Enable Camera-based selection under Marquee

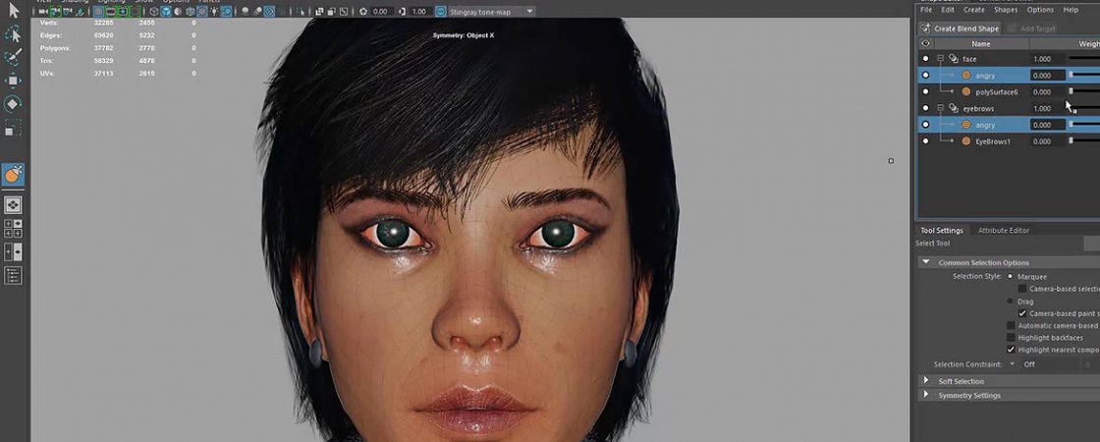(x=1022, y=289)
